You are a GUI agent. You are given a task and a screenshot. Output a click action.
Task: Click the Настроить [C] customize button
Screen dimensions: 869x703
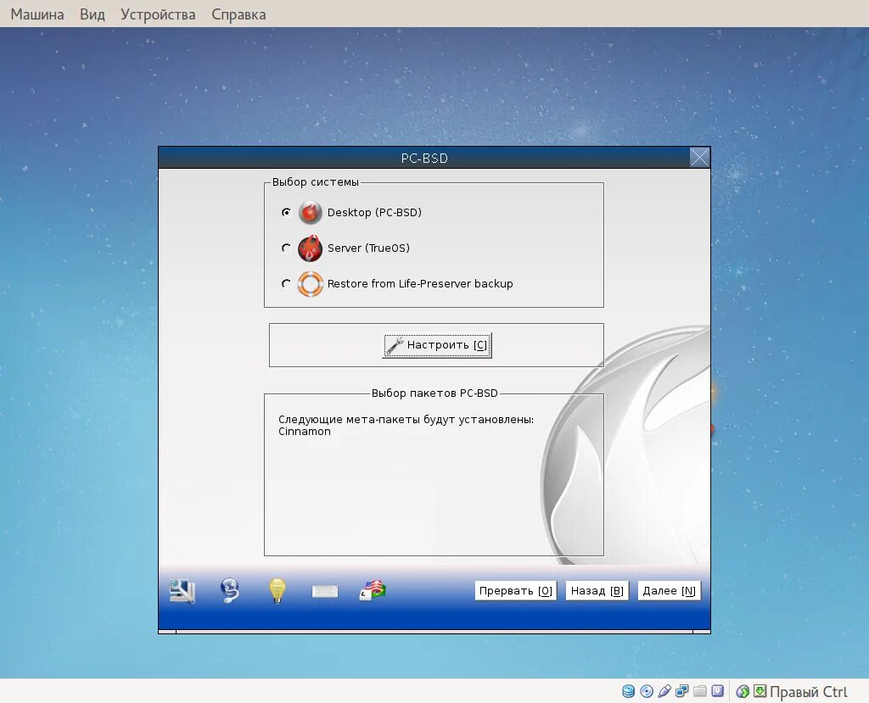(x=437, y=345)
